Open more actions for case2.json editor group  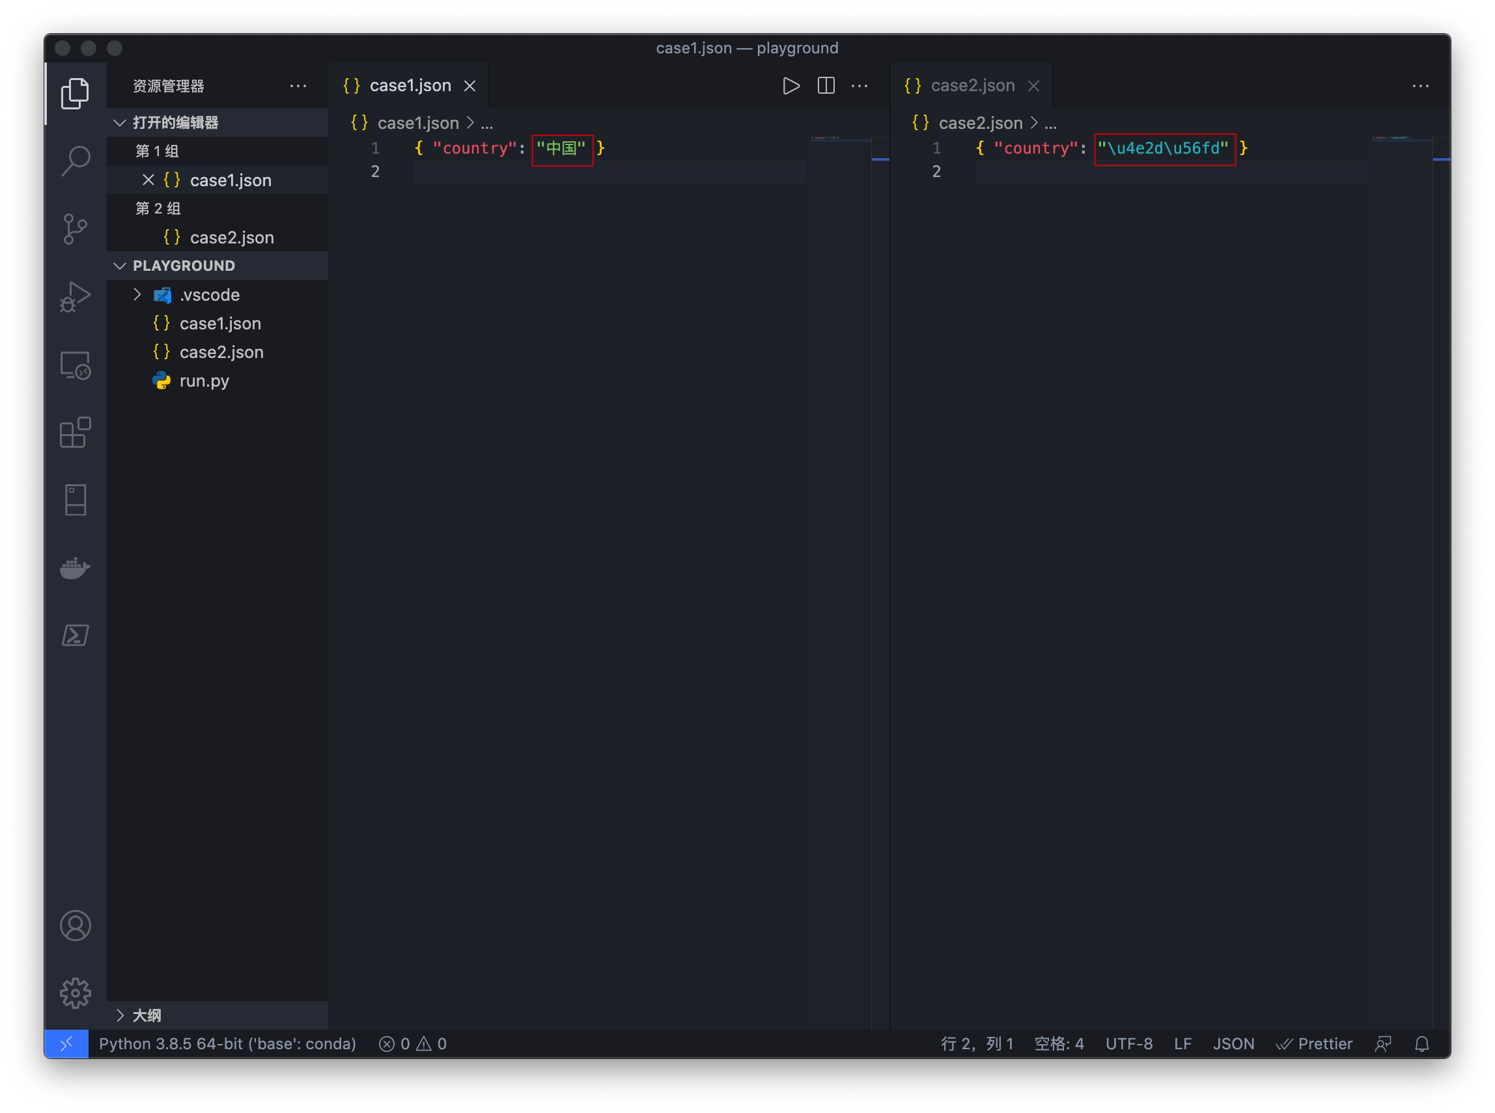point(1420,85)
